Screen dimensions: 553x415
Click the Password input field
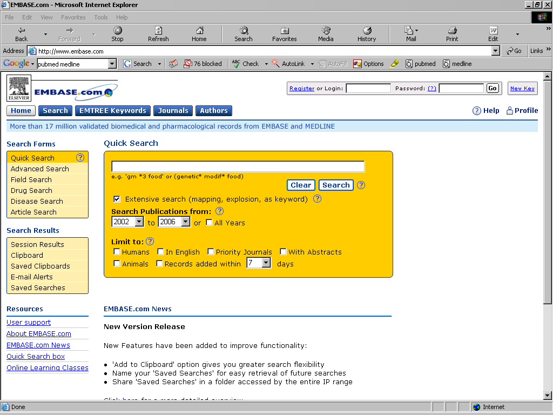tap(461, 88)
